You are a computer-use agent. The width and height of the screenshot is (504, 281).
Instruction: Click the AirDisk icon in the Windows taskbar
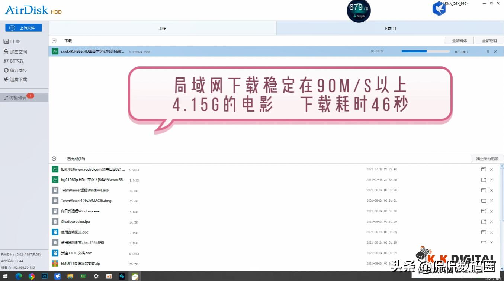[x=58, y=276]
